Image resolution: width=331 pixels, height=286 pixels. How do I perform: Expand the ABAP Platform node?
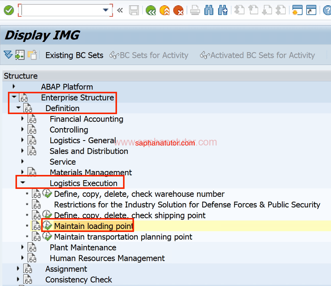point(14,87)
